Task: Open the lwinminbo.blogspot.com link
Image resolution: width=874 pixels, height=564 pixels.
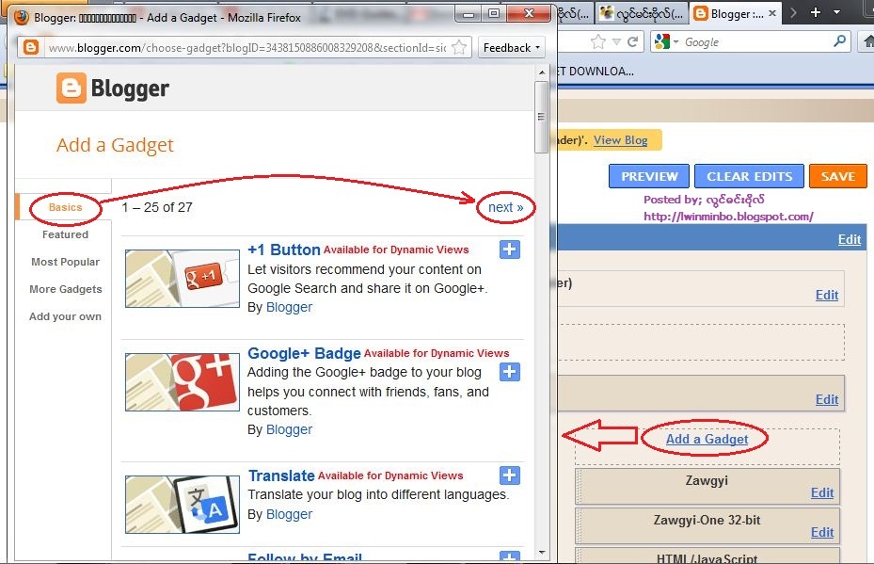Action: tap(728, 217)
